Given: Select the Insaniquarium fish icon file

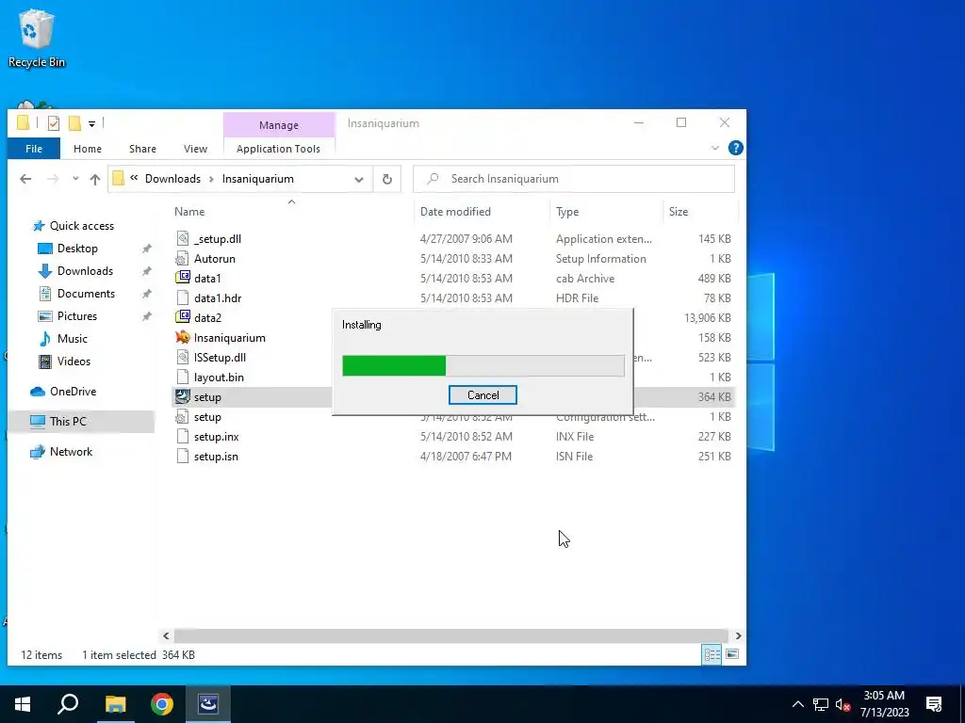Looking at the screenshot, I should click(230, 338).
